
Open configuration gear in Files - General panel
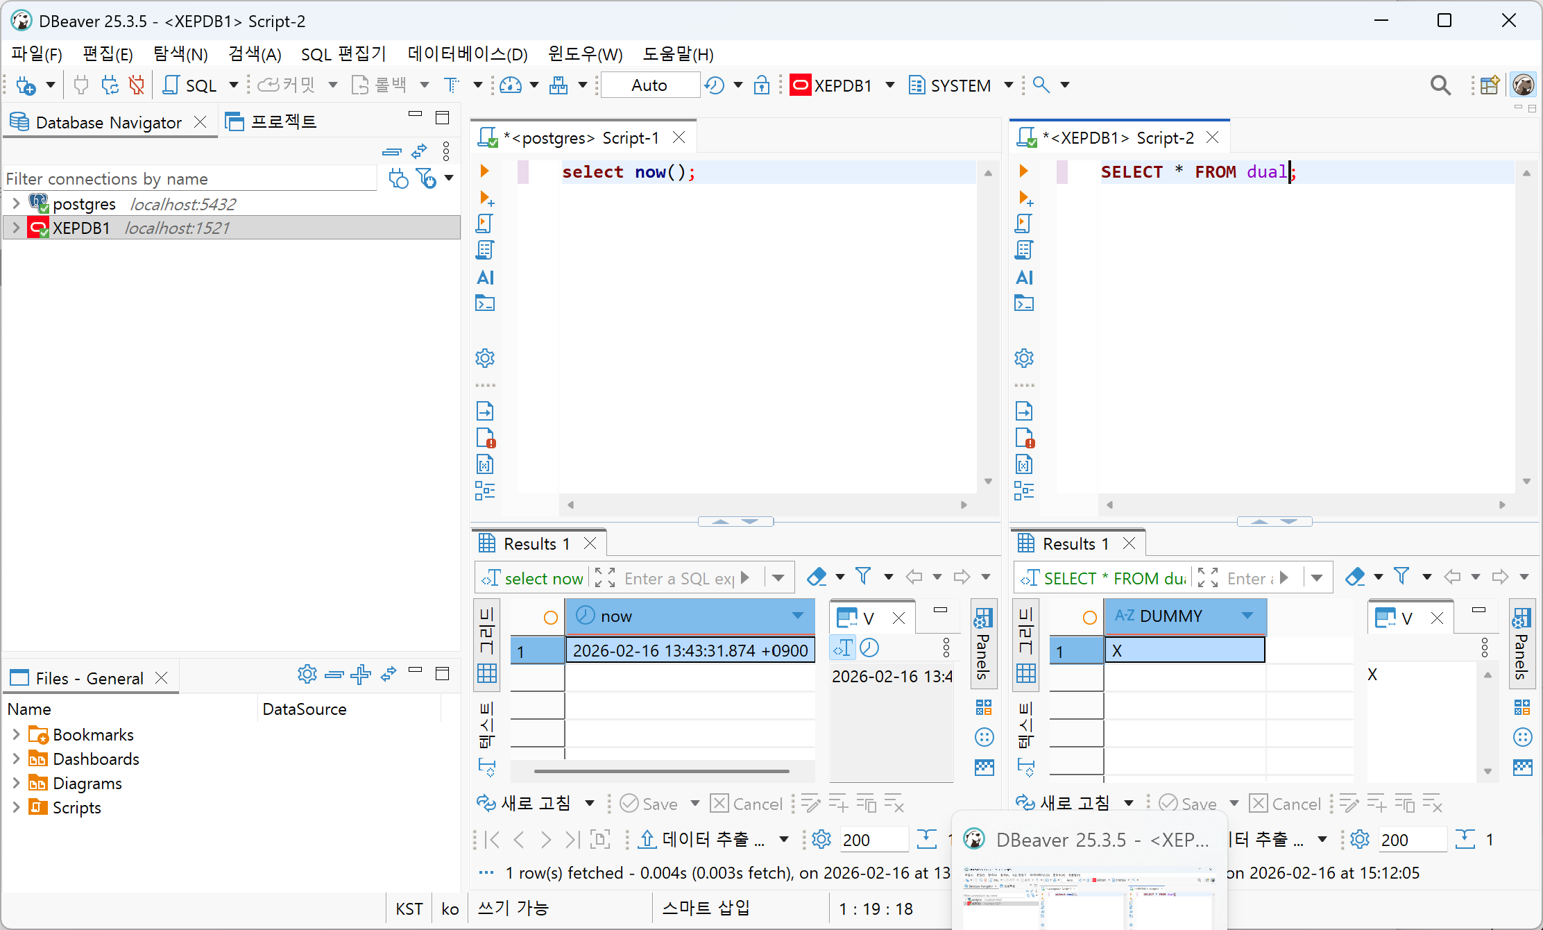pyautogui.click(x=307, y=674)
